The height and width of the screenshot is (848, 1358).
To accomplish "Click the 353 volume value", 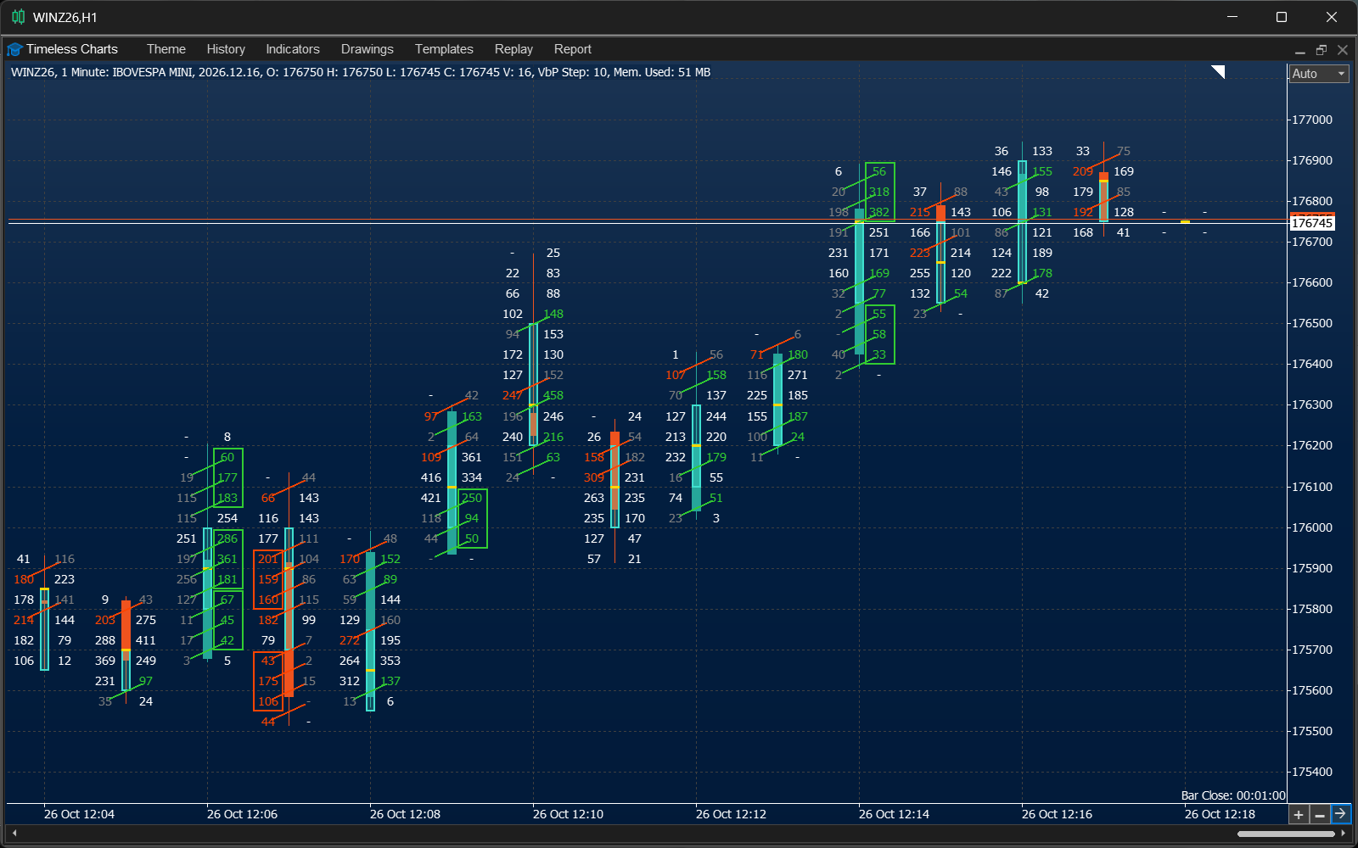I will [390, 661].
